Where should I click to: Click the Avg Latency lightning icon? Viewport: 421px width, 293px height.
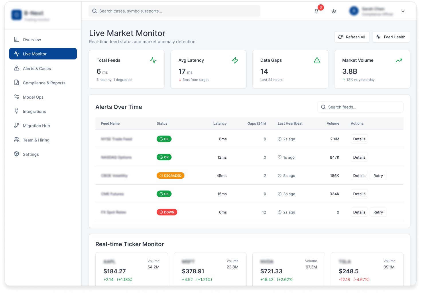(235, 60)
